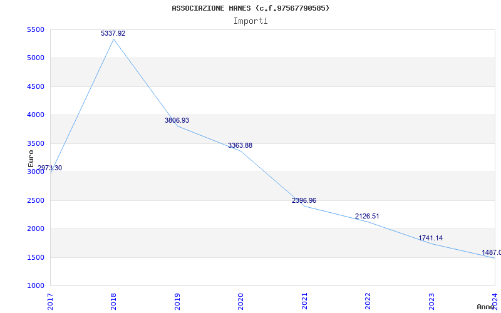Select the 3806.93 data label

coord(177,120)
